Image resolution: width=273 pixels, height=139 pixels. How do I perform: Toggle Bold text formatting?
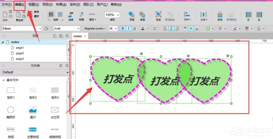pyautogui.click(x=123, y=29)
